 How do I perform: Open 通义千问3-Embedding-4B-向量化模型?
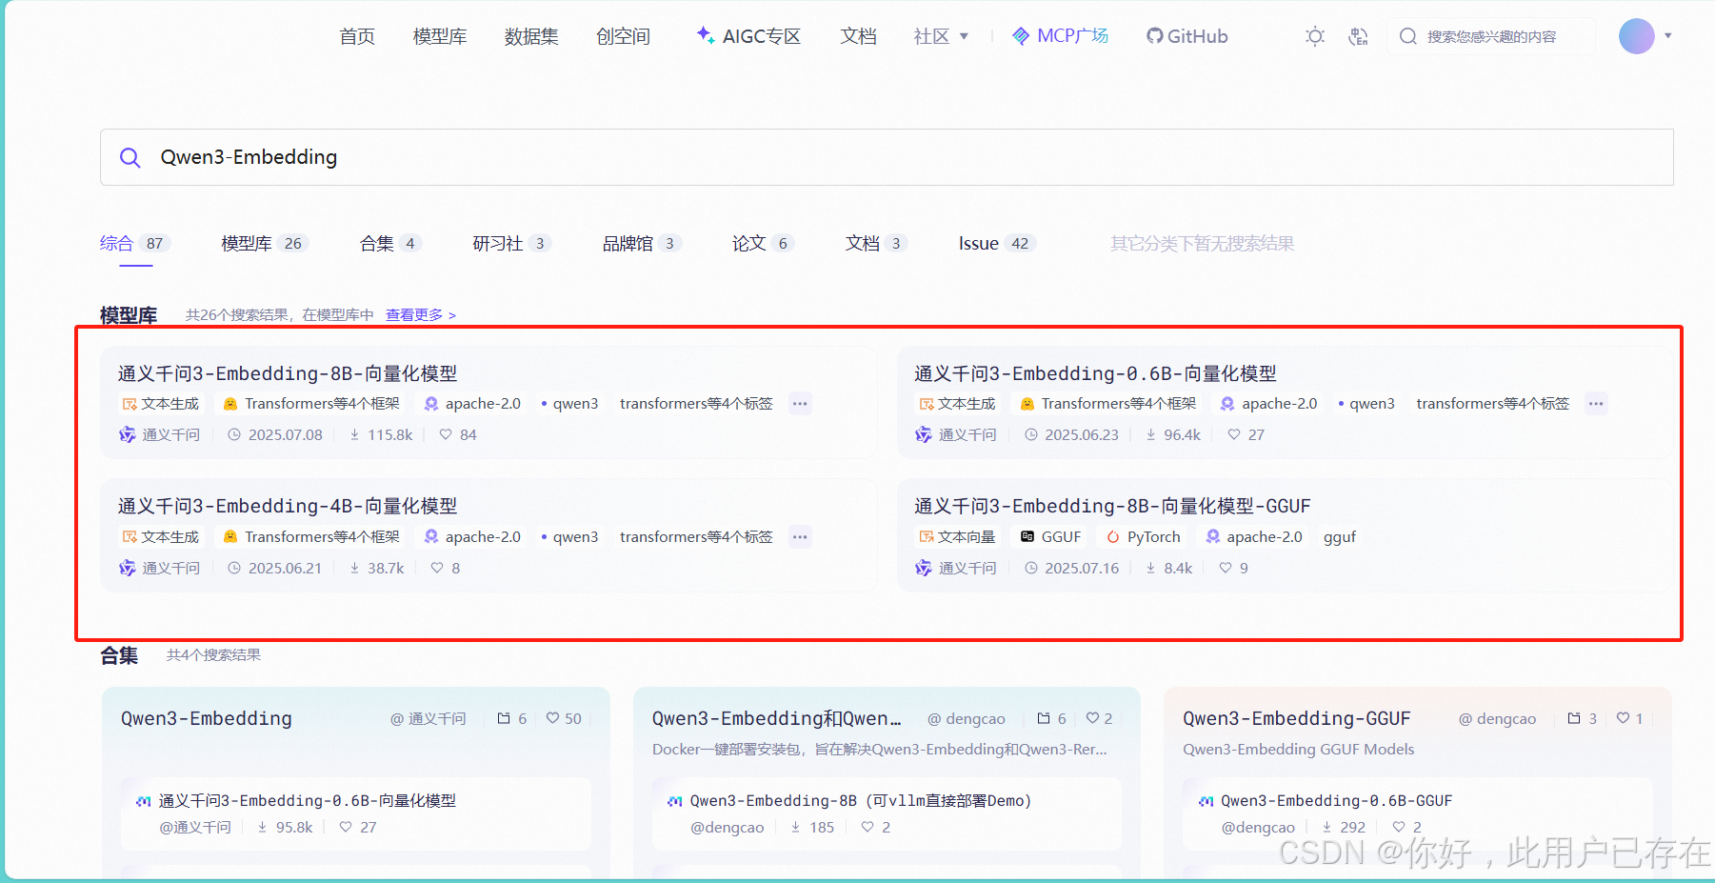pyautogui.click(x=288, y=506)
